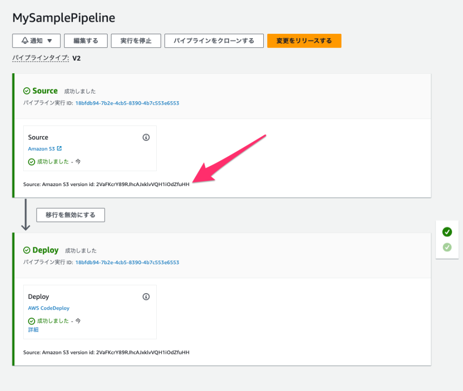Click the external link icon next to Amazon S3
Viewport: 463px width, 391px height.
[x=59, y=148]
